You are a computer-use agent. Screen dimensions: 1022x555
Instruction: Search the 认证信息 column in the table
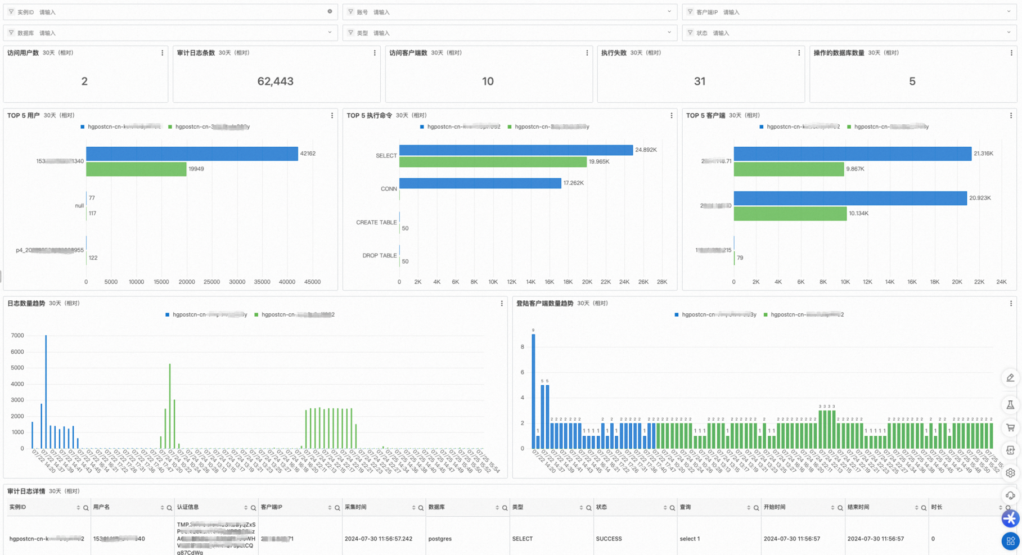(253, 508)
